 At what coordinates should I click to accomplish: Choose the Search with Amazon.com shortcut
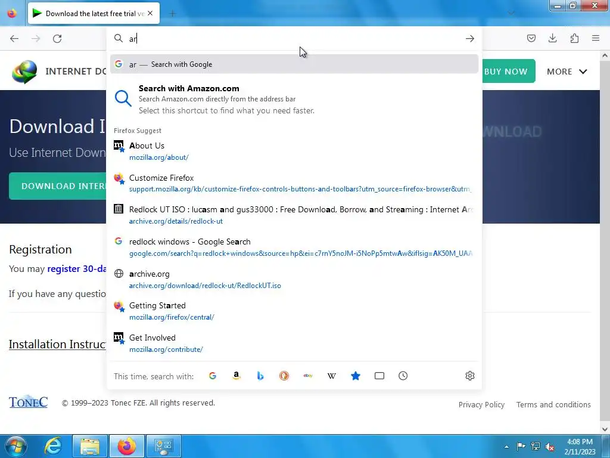294,99
